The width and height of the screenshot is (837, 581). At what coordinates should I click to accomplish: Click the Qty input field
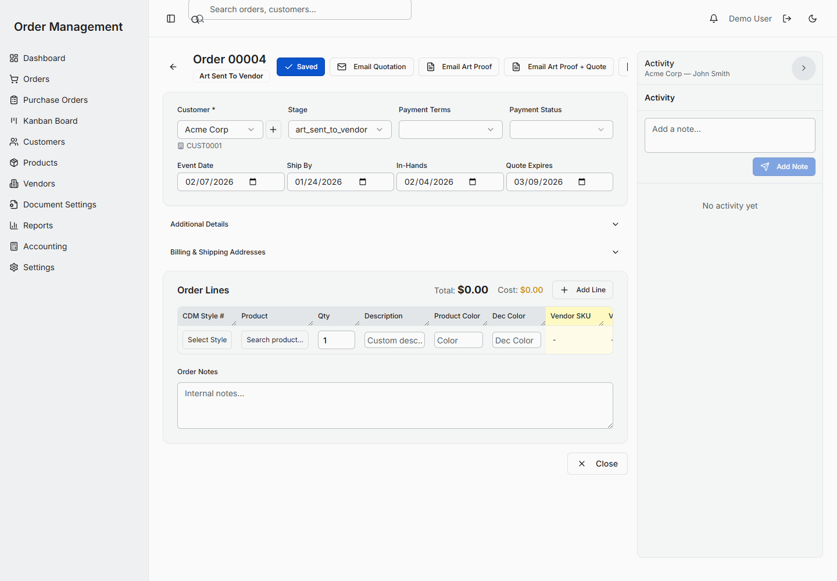click(x=337, y=340)
